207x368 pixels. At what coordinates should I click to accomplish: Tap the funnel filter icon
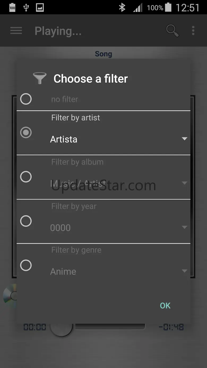click(x=40, y=78)
